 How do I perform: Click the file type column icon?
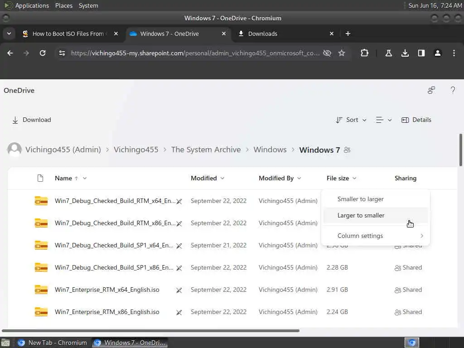point(40,178)
